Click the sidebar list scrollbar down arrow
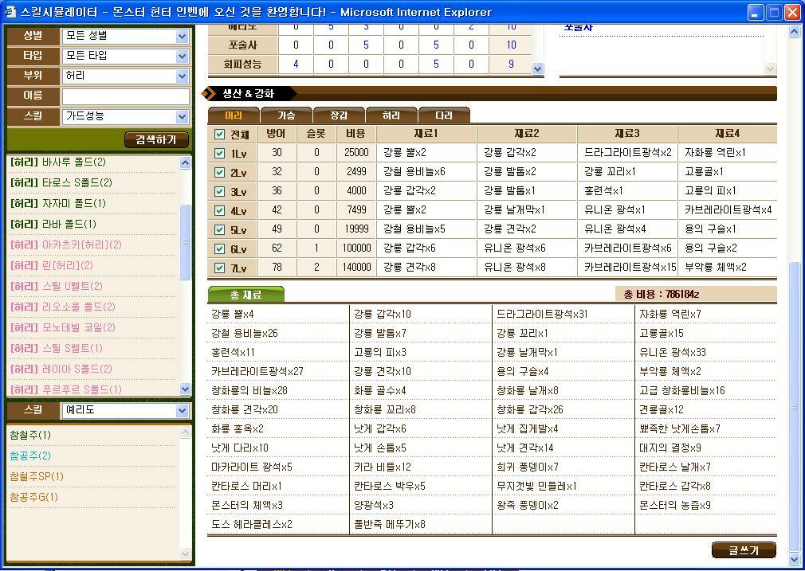This screenshot has height=571, width=805. (x=187, y=389)
